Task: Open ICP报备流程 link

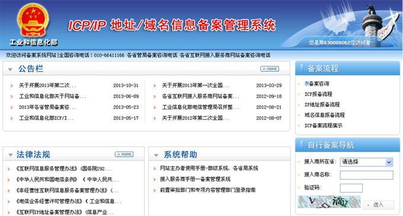Action: coord(318,94)
